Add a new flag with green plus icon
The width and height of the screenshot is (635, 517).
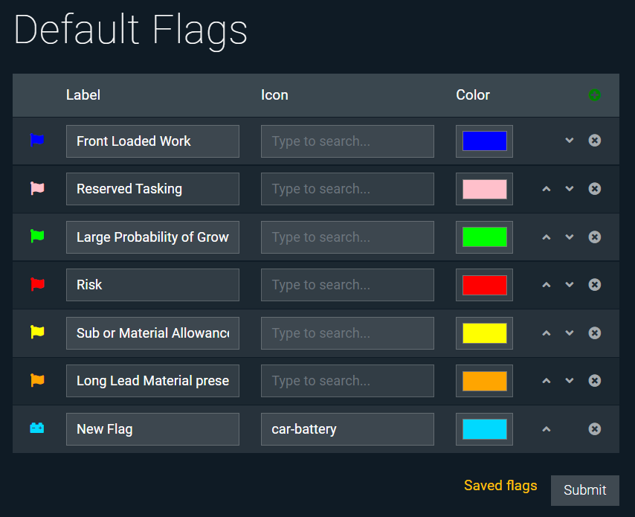click(594, 94)
